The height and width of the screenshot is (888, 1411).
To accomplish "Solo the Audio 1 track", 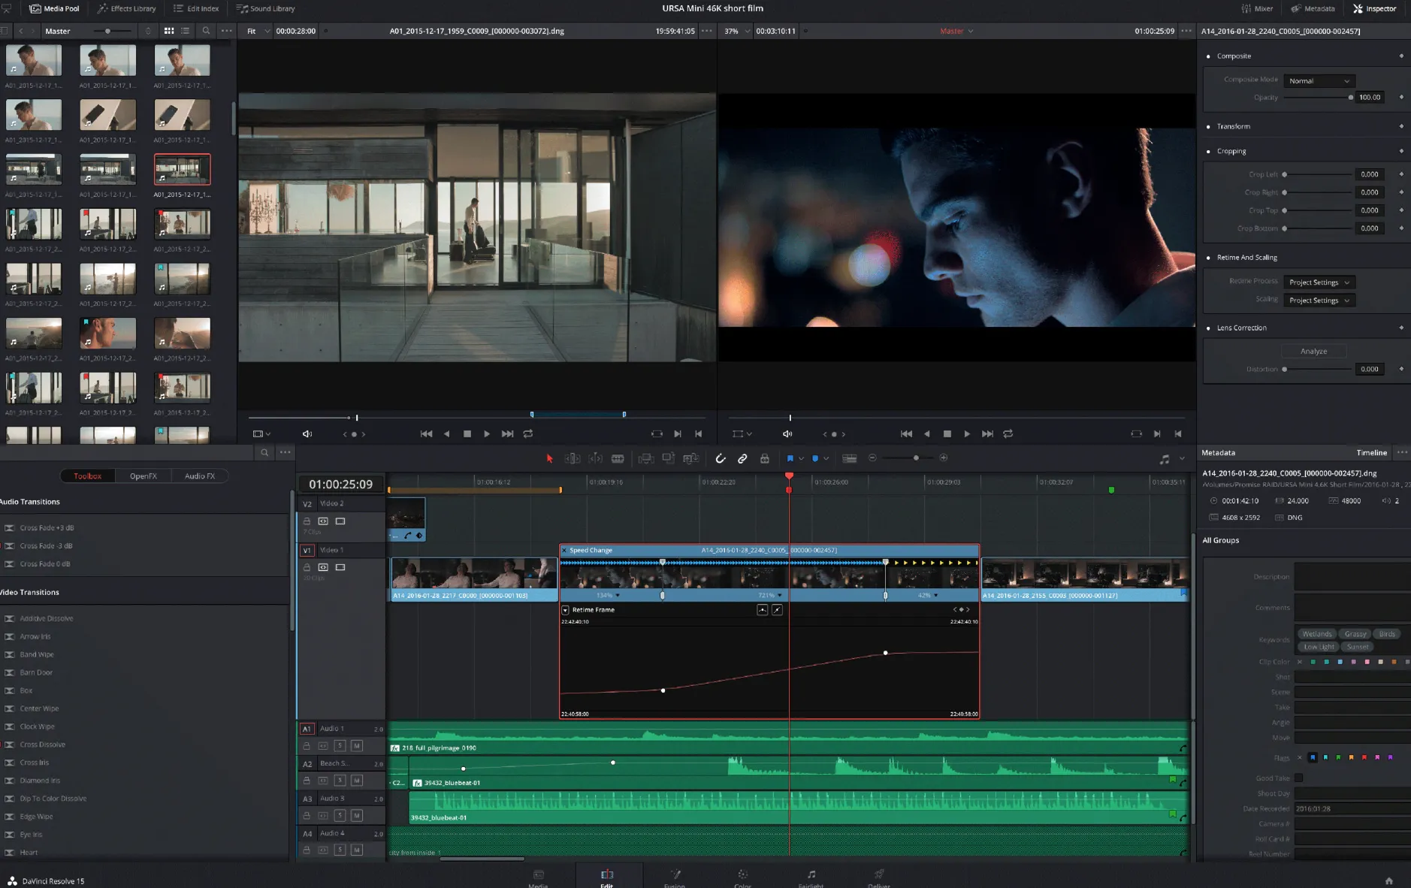I will [340, 746].
